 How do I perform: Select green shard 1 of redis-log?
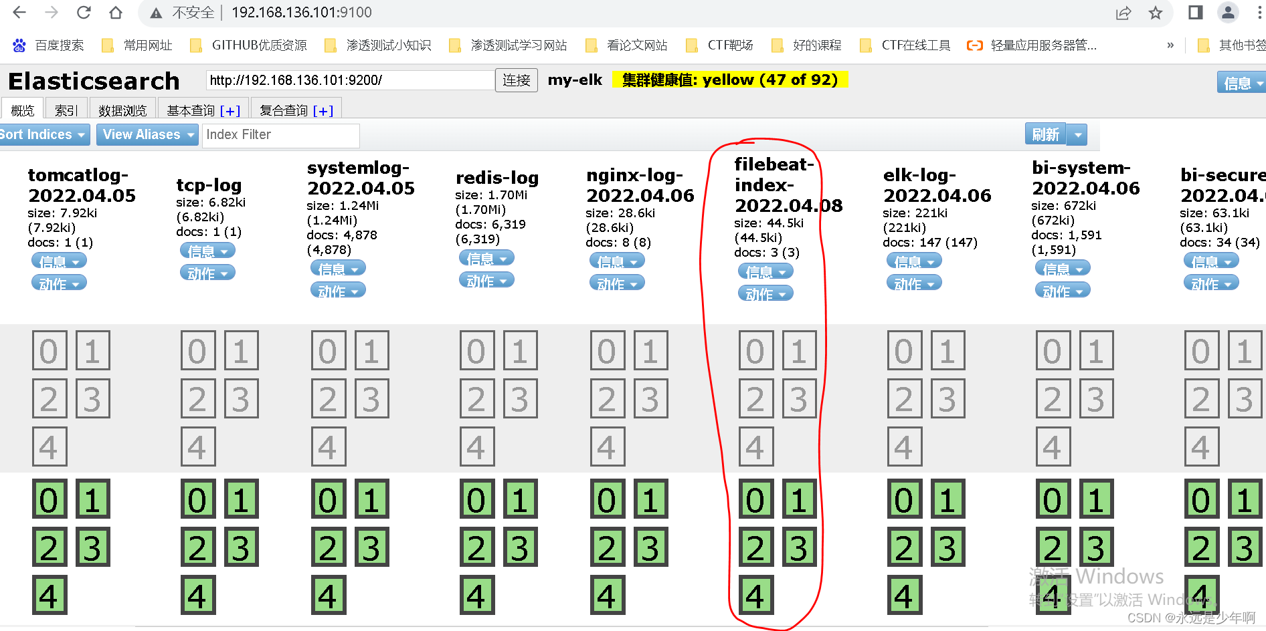520,499
